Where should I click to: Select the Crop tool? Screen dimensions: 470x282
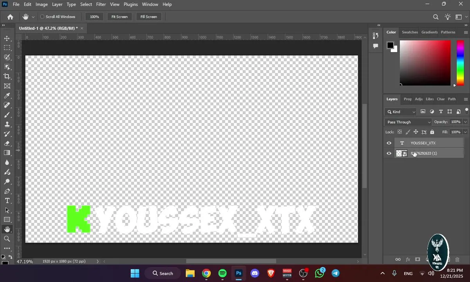tap(7, 76)
